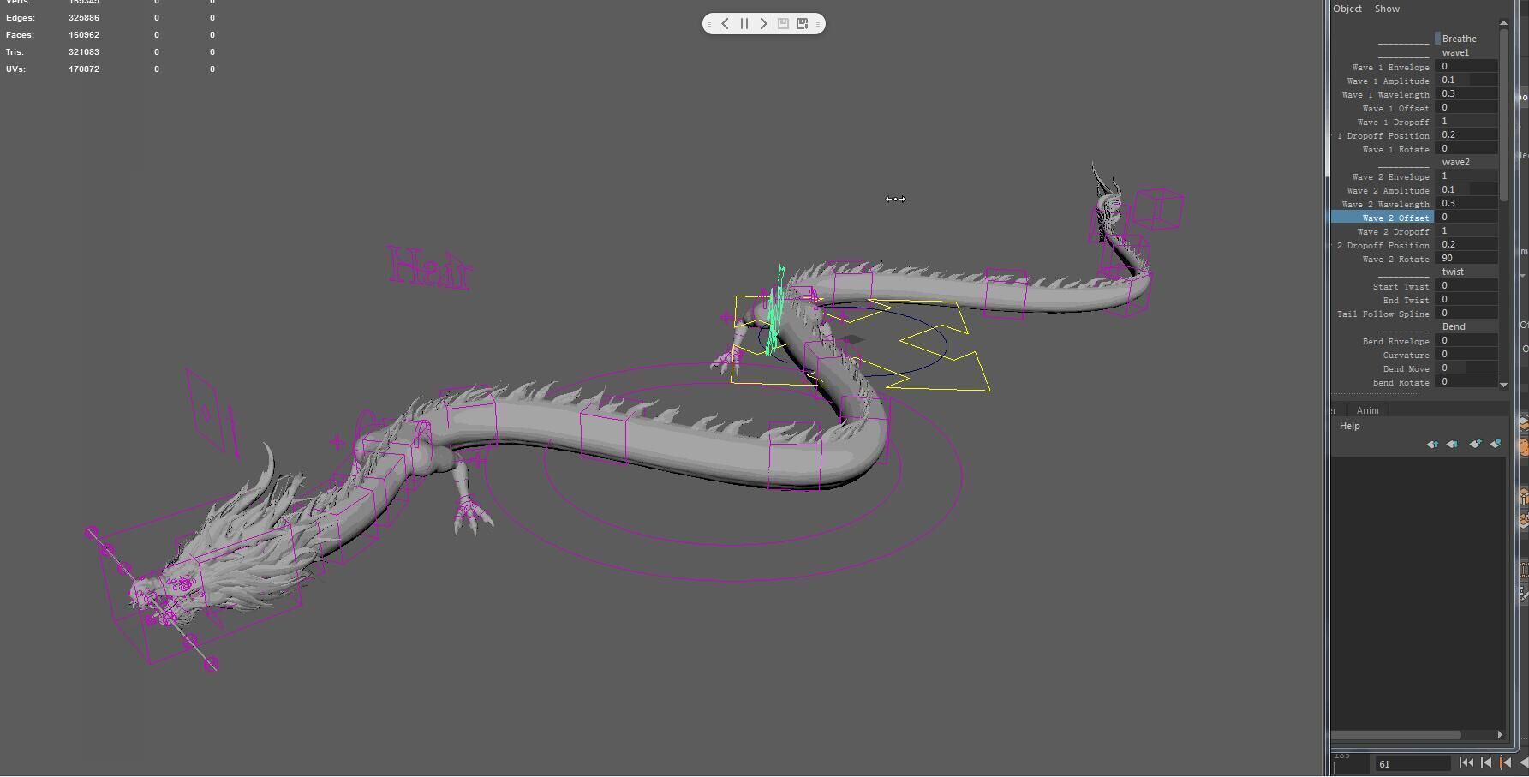The height and width of the screenshot is (777, 1529).
Task: Select the Bend Envelope attribute label
Action: pos(1395,341)
